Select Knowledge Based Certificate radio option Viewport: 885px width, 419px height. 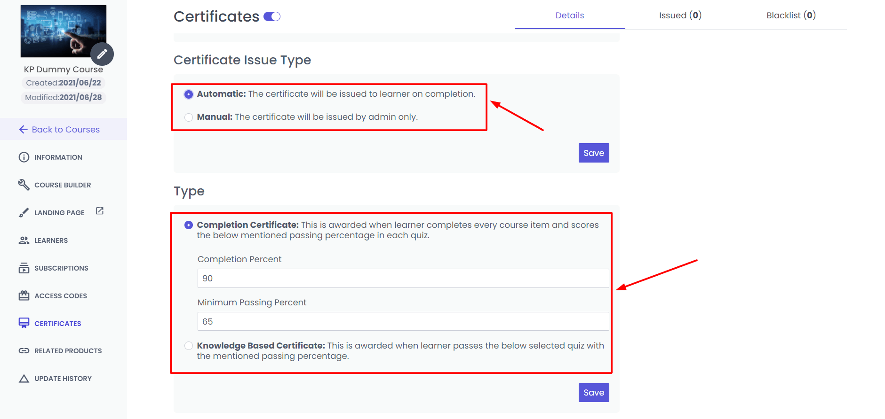[189, 346]
